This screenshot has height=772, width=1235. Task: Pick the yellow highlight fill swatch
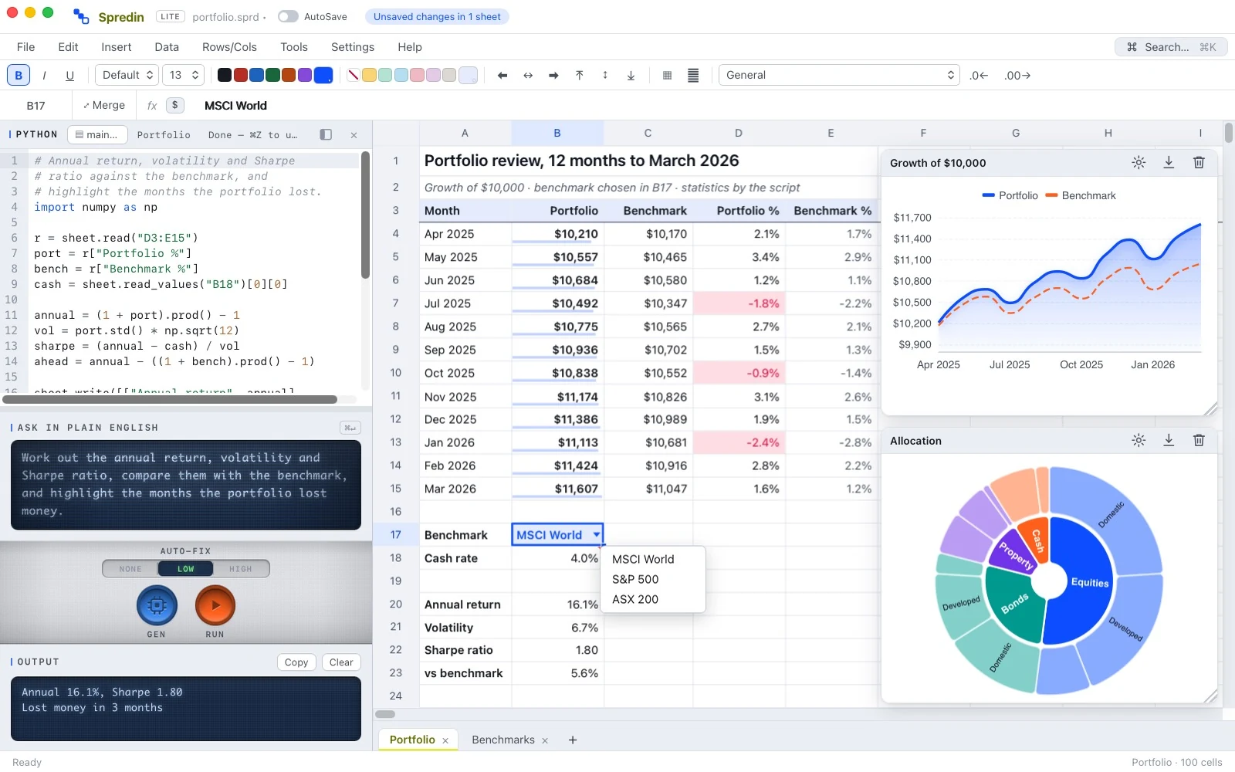coord(369,75)
